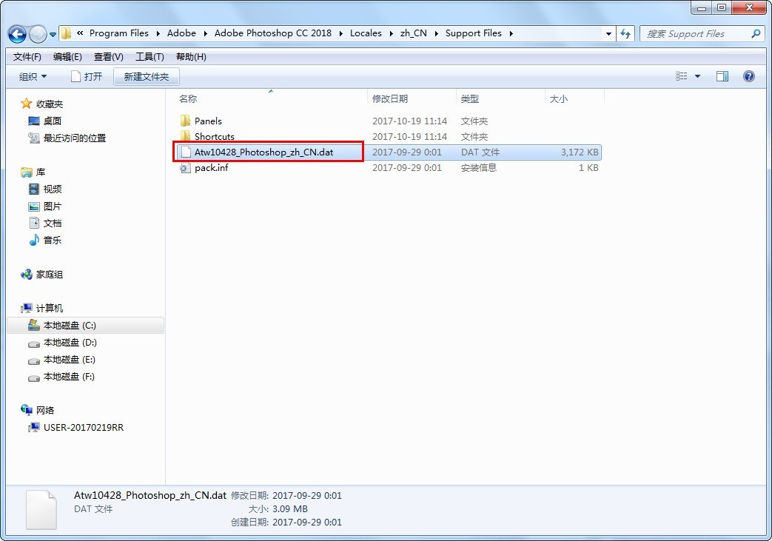Open recent locations dropdown beside navigation arrows
Image resolution: width=772 pixels, height=541 pixels.
tap(53, 35)
